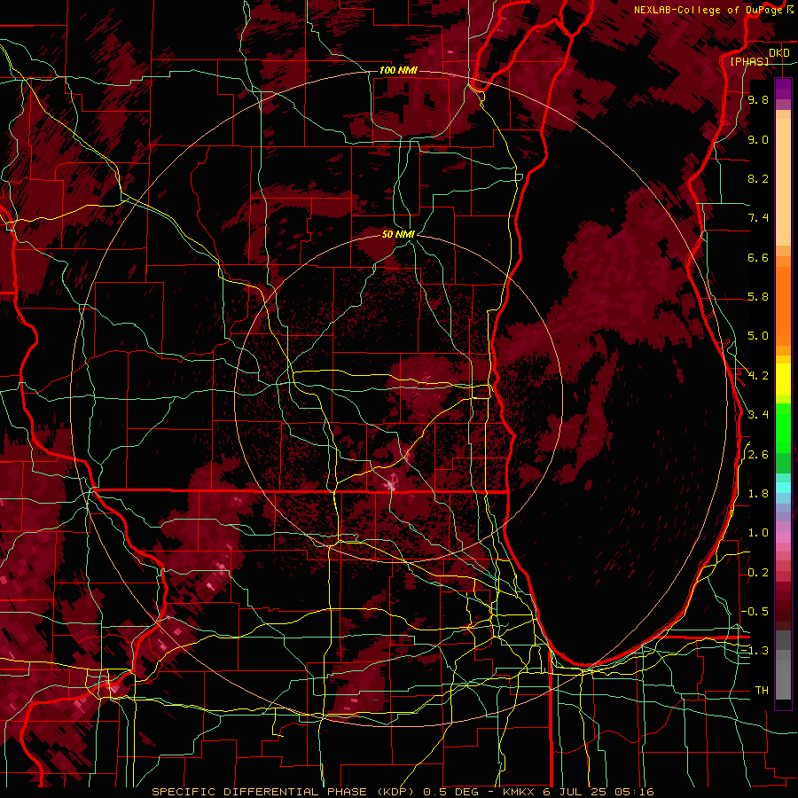Click the NEXLAB-College of DuPage label

coord(708,10)
